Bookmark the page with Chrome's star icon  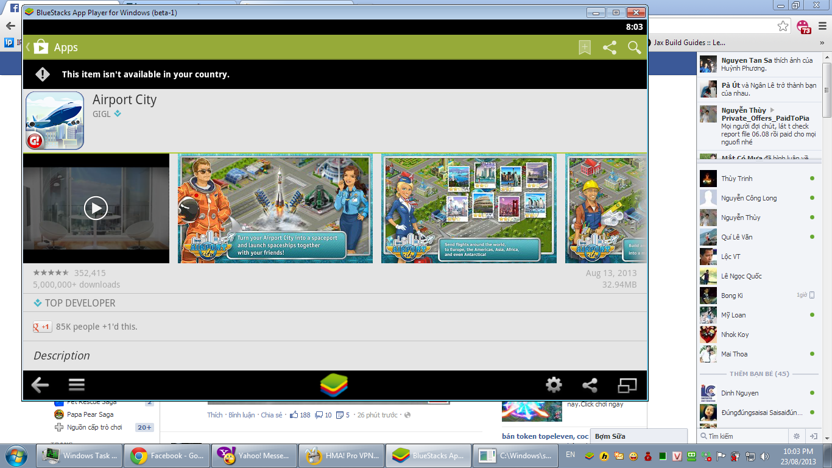coord(783,26)
